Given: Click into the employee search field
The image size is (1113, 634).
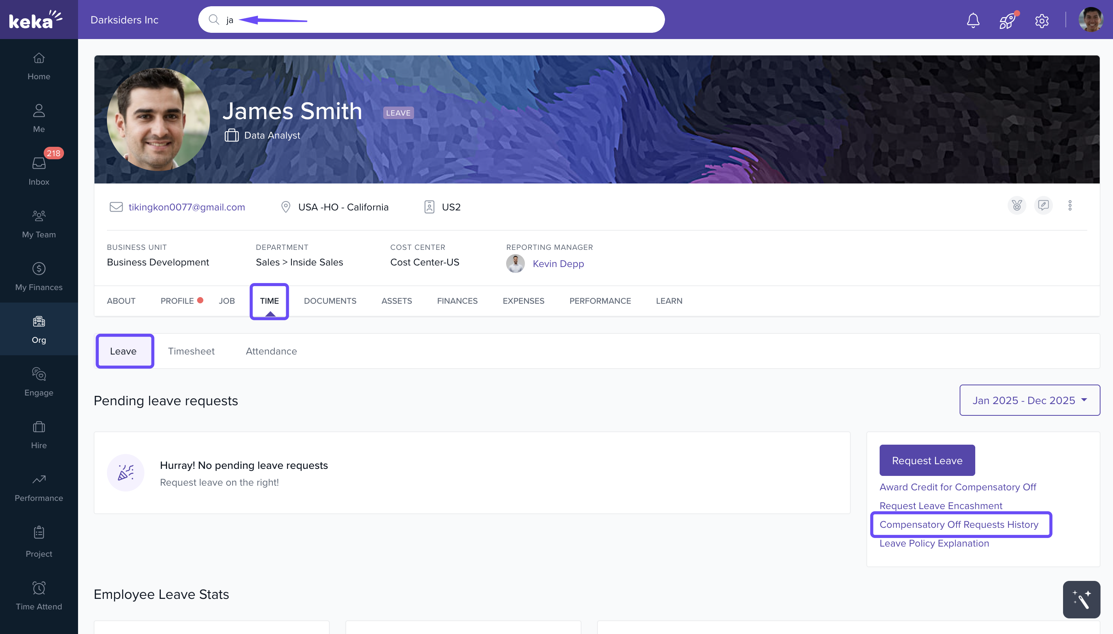Looking at the screenshot, I should [435, 20].
